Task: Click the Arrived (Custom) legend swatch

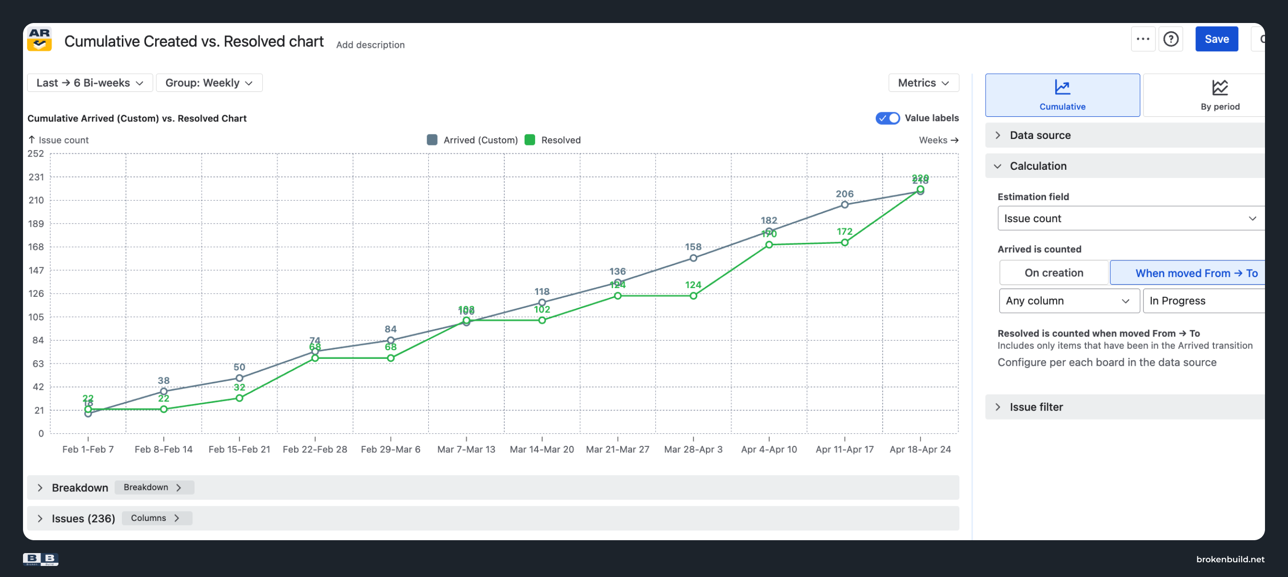Action: [x=432, y=140]
